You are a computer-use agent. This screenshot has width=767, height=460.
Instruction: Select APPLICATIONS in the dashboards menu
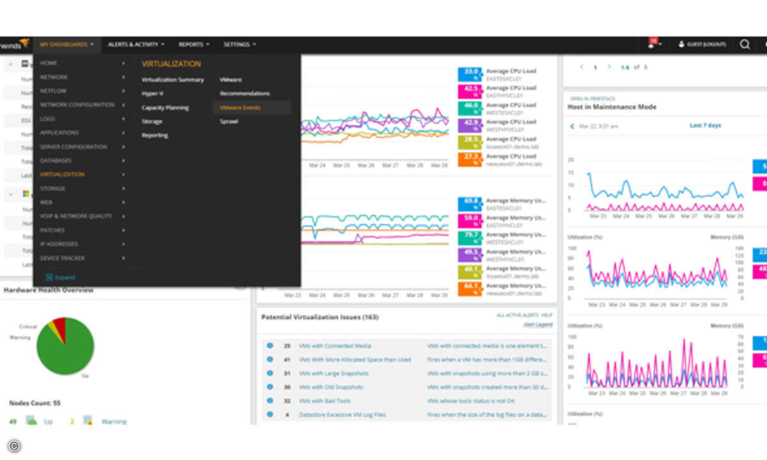[59, 133]
